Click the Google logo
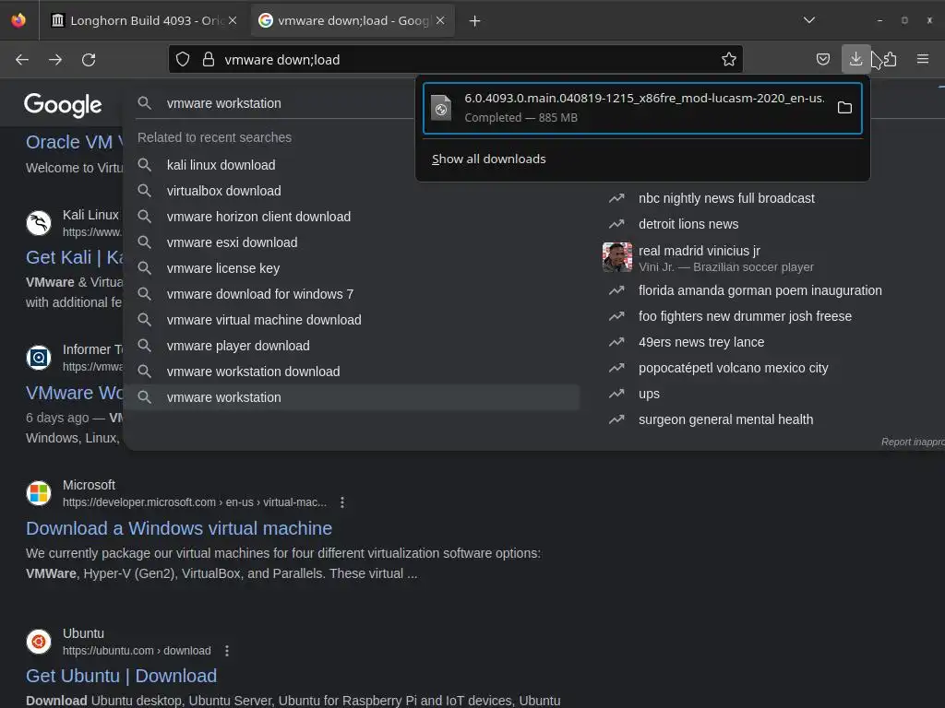Viewport: 945px width, 708px height. tap(63, 105)
